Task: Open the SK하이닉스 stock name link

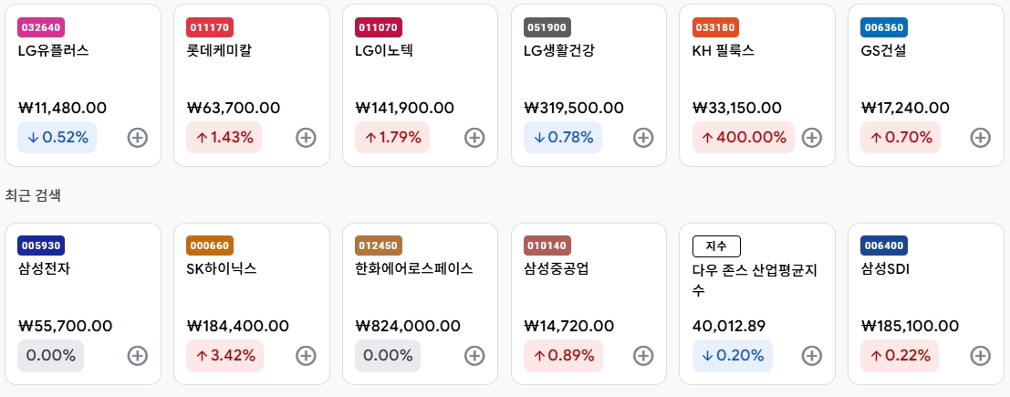Action: coord(222,268)
